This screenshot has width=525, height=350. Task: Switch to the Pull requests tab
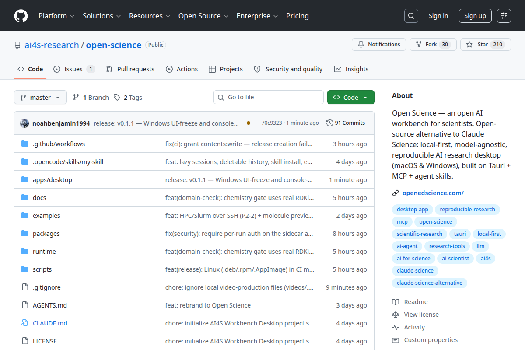coord(130,69)
